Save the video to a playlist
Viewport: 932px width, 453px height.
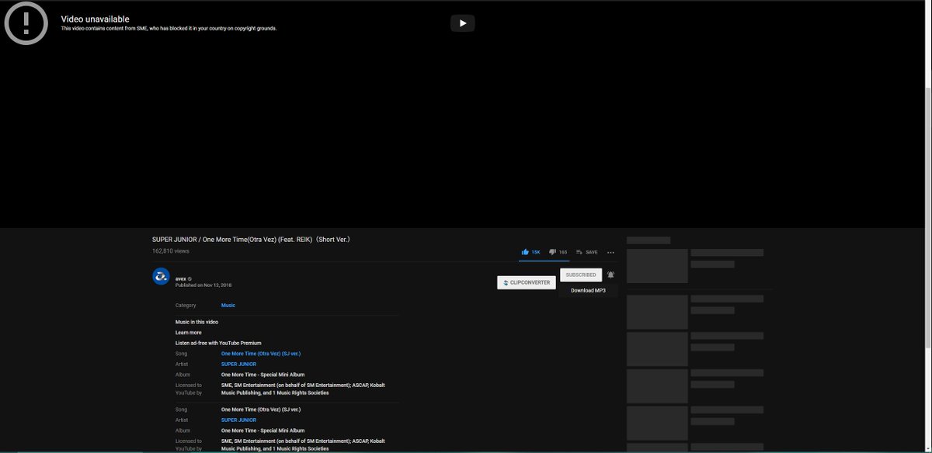(586, 252)
